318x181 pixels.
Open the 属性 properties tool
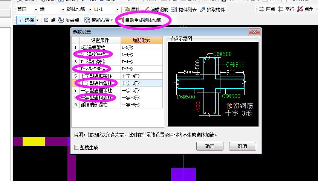click(x=132, y=9)
